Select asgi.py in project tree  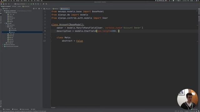click(10, 16)
